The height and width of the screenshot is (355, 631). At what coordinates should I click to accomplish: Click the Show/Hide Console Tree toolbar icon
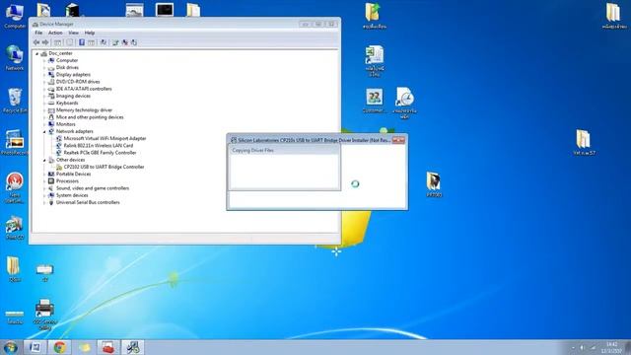[x=57, y=42]
